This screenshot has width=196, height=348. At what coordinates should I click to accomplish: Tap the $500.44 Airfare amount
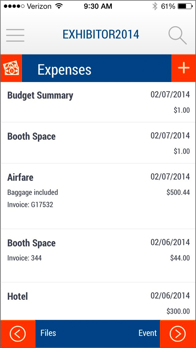pos(178,192)
